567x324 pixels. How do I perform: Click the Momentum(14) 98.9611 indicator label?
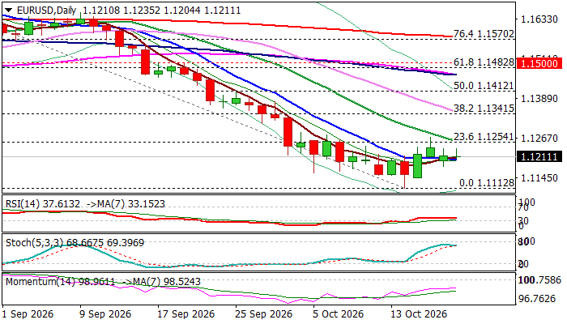[x=60, y=281]
